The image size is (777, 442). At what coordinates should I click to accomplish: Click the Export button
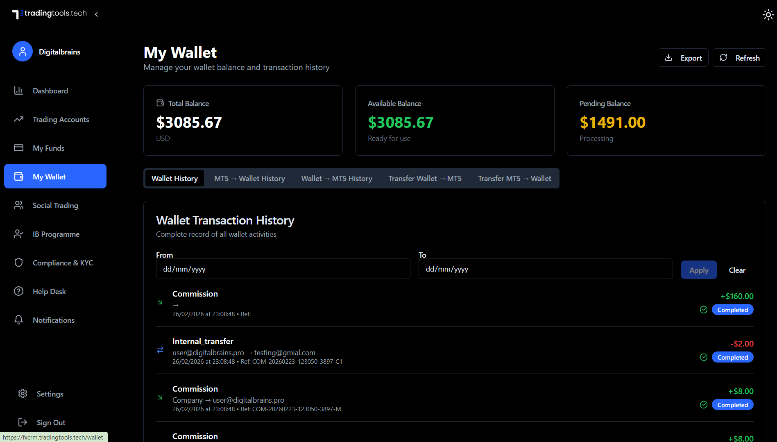683,58
